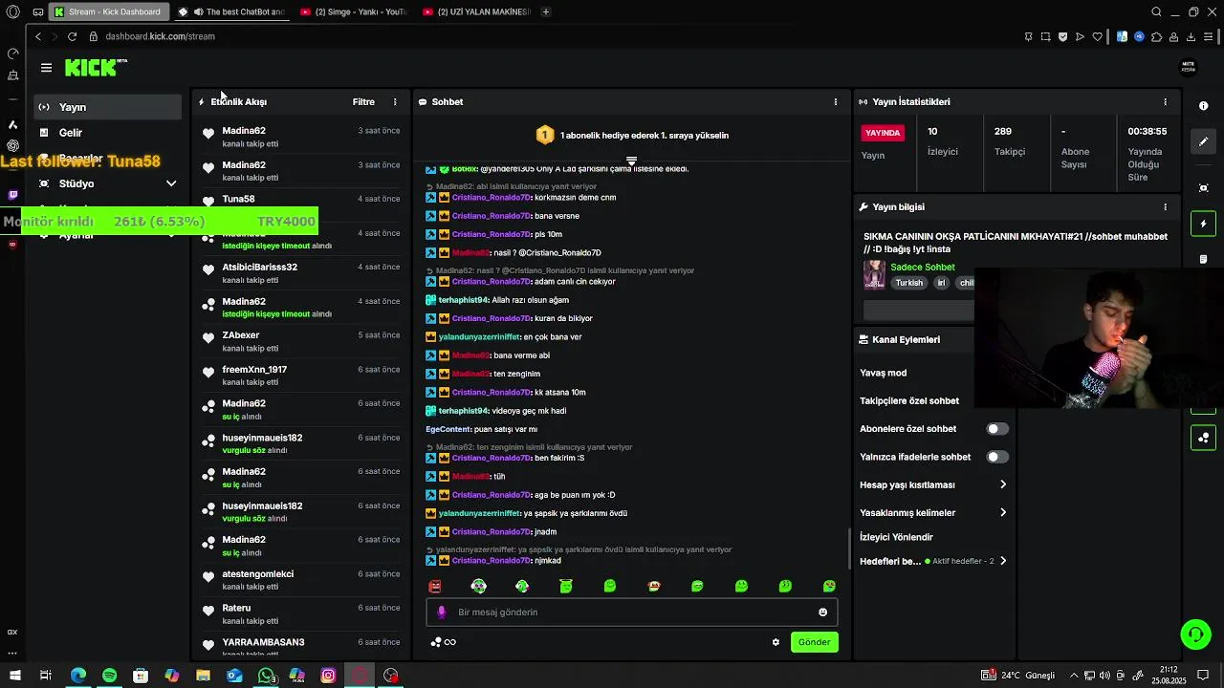Open Etkinlik Akışı panel options menu
The image size is (1224, 688).
pyautogui.click(x=395, y=101)
